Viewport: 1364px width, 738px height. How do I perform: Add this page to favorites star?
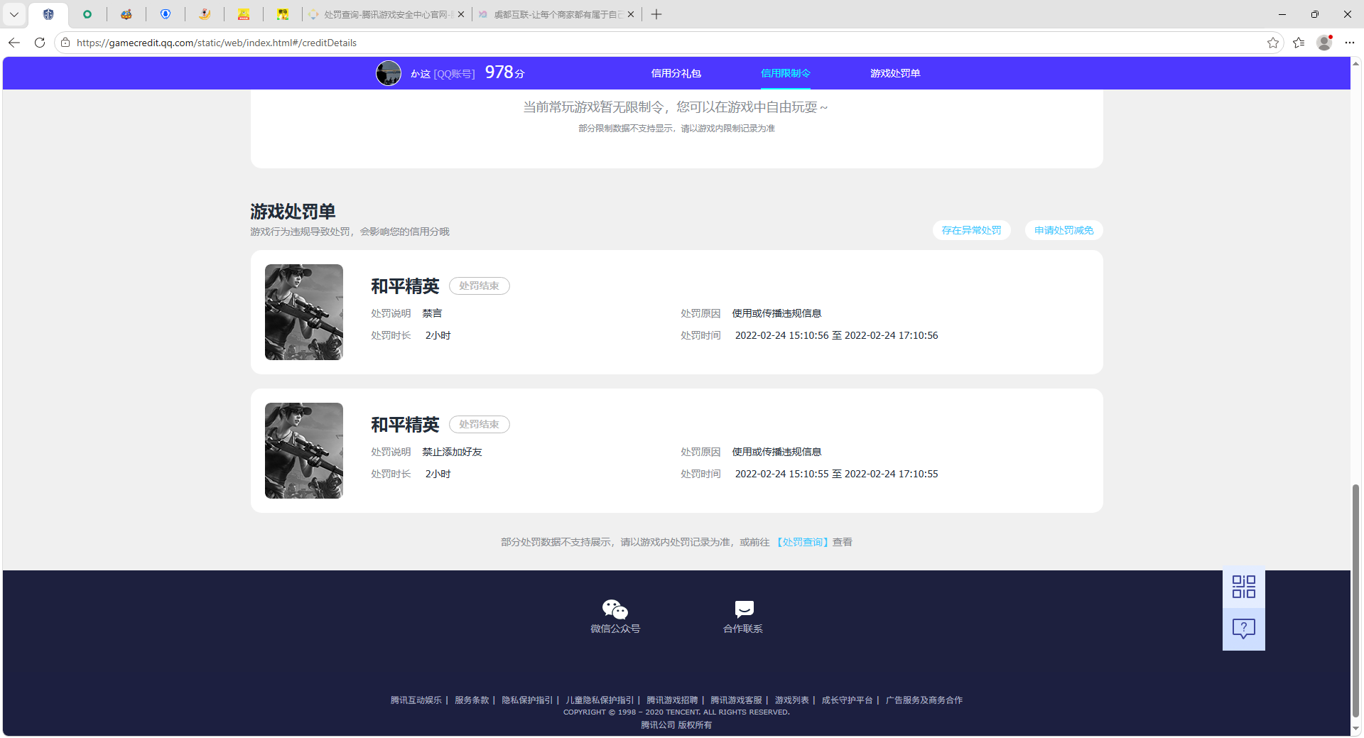(1273, 43)
